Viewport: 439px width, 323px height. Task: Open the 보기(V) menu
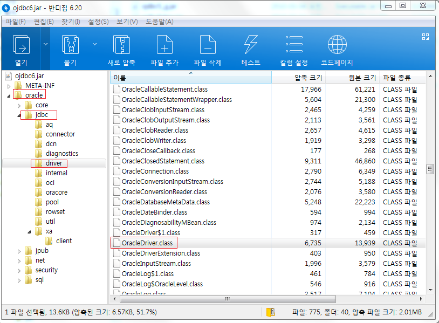click(127, 22)
